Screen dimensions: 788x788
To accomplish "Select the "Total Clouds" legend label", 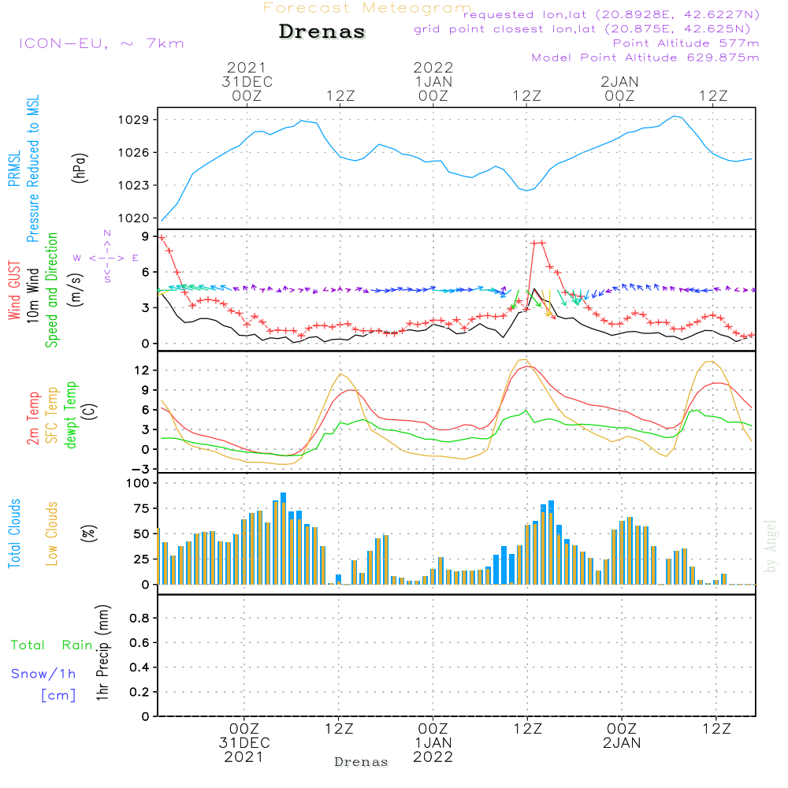I will click(x=14, y=533).
